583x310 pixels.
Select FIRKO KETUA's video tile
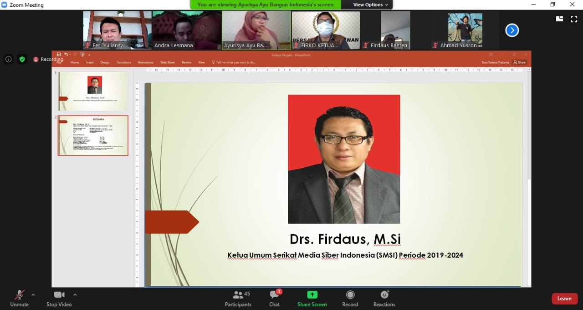[326, 30]
